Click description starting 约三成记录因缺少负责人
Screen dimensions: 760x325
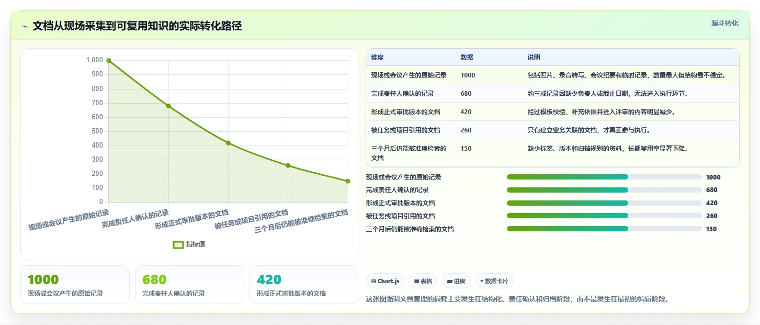[x=608, y=94]
